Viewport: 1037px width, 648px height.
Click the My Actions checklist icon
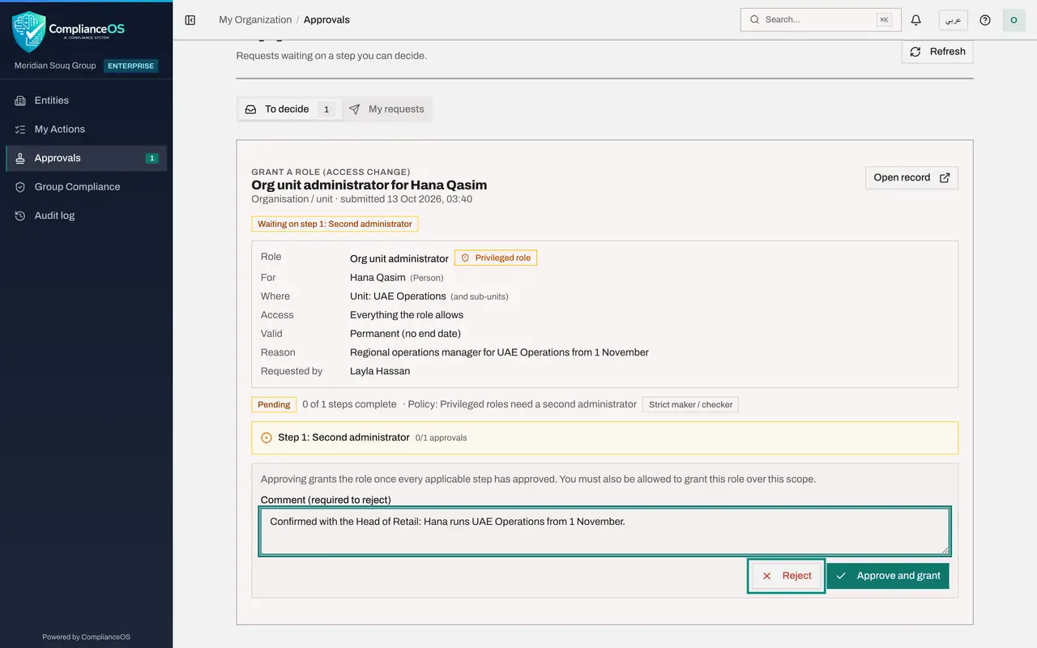point(20,130)
